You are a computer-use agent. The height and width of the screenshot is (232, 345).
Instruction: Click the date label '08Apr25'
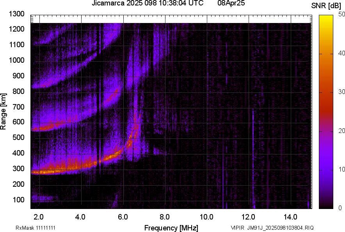coord(231,3)
